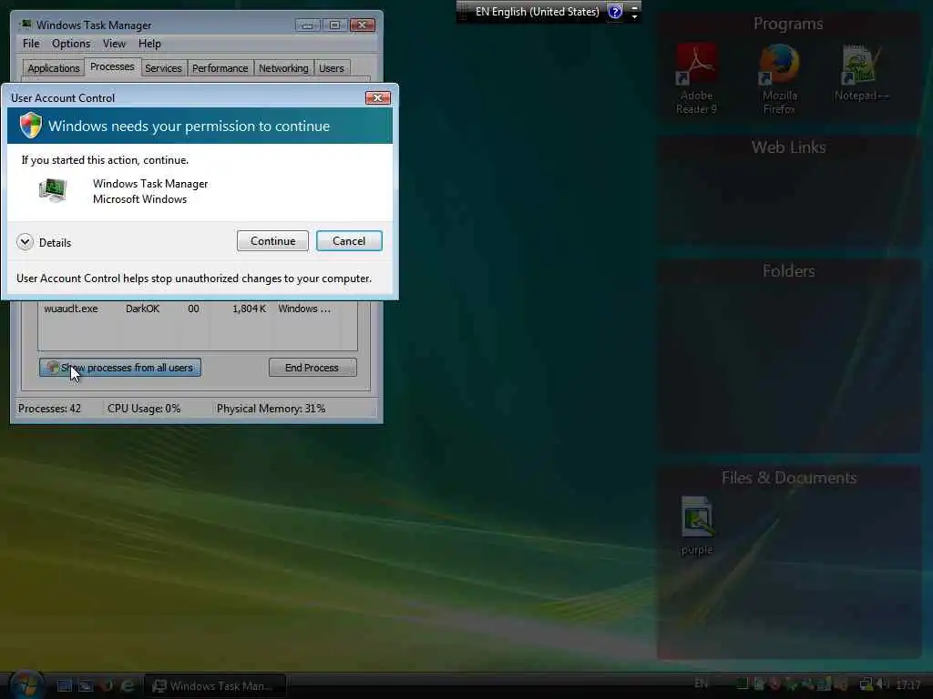The height and width of the screenshot is (699, 933).
Task: Click EN English language bar indicator
Action: (x=537, y=11)
